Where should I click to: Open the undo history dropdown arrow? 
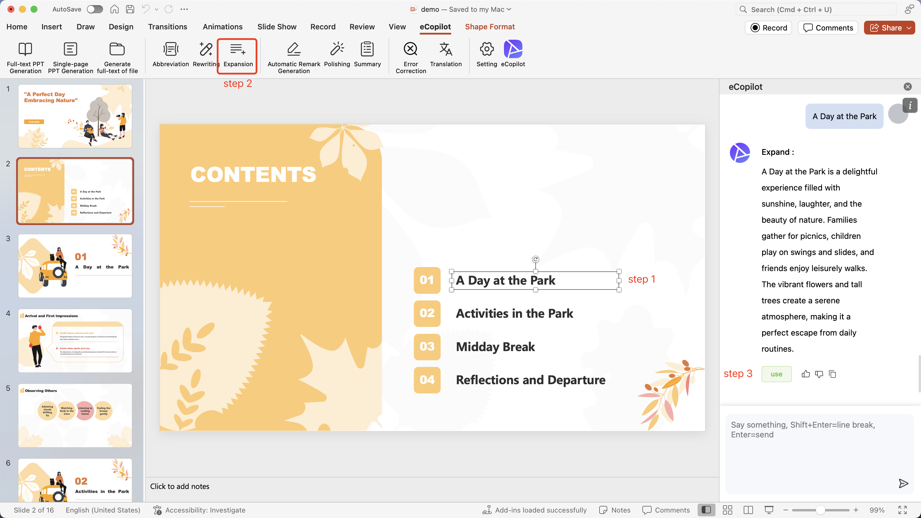pyautogui.click(x=157, y=9)
